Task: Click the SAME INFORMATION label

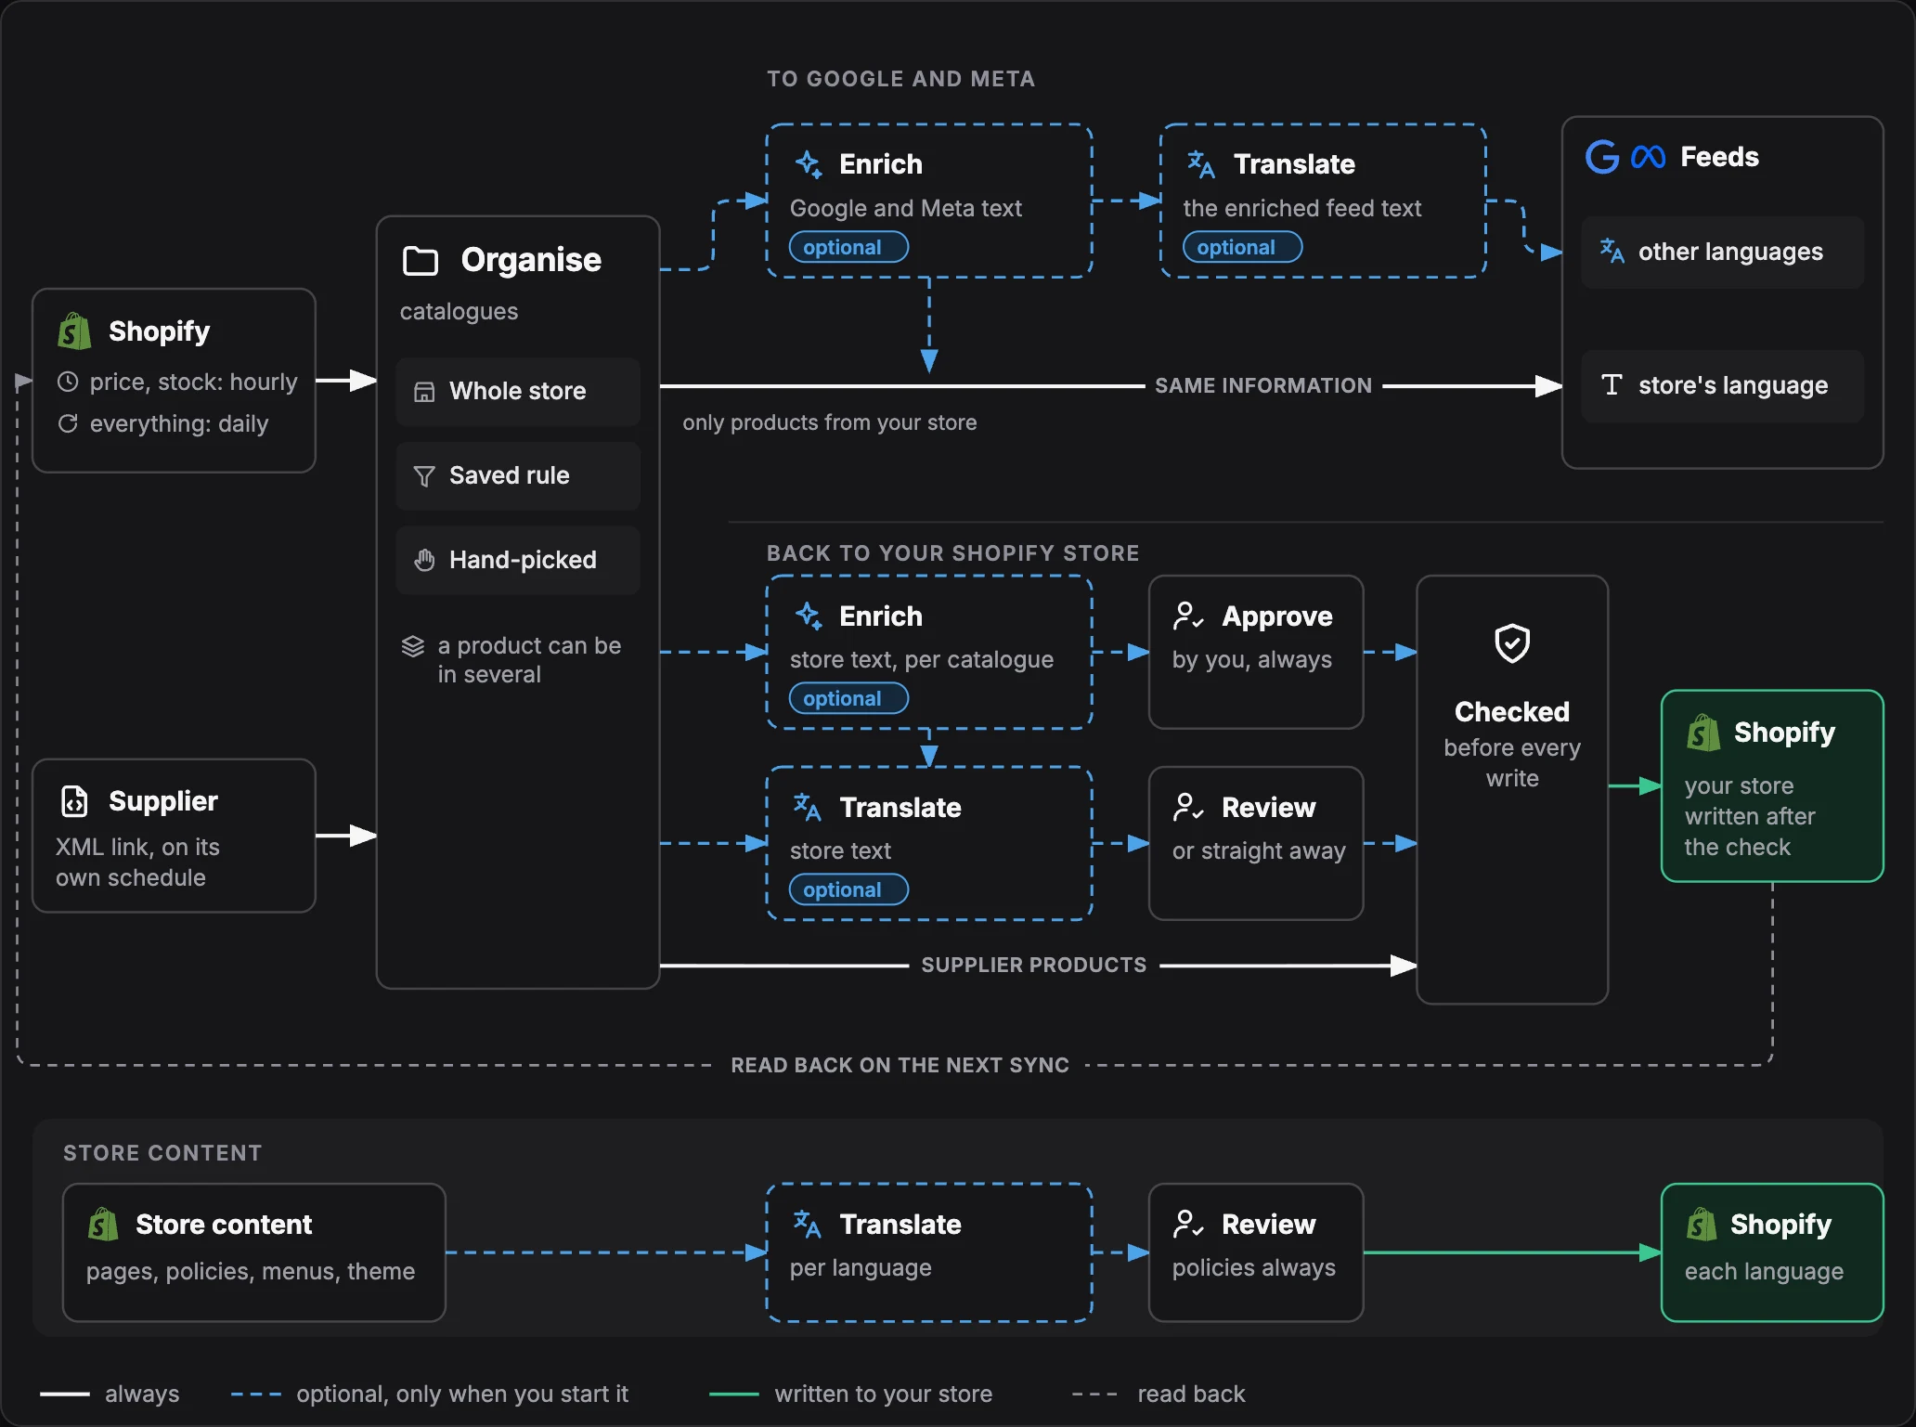Action: click(1263, 385)
